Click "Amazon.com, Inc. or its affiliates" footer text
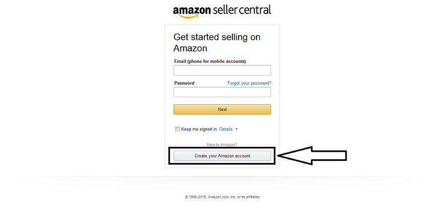Viewport: 448px width, 209px height. click(x=234, y=197)
